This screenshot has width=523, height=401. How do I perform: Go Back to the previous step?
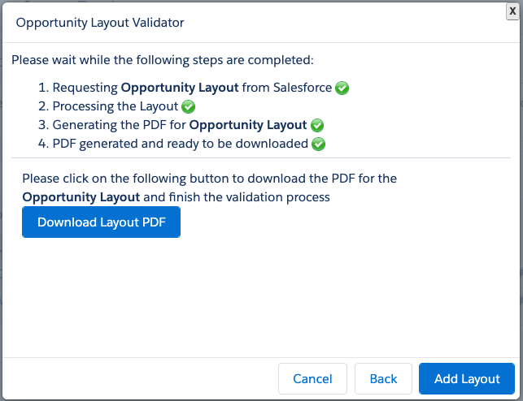pos(383,378)
